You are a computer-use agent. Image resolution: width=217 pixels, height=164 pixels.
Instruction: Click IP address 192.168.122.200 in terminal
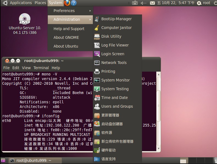pyautogui.click(x=63, y=125)
